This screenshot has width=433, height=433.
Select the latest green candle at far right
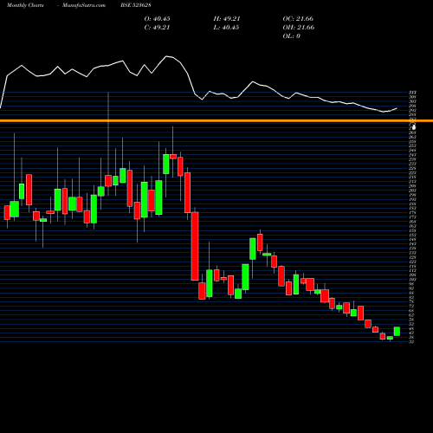tap(397, 332)
